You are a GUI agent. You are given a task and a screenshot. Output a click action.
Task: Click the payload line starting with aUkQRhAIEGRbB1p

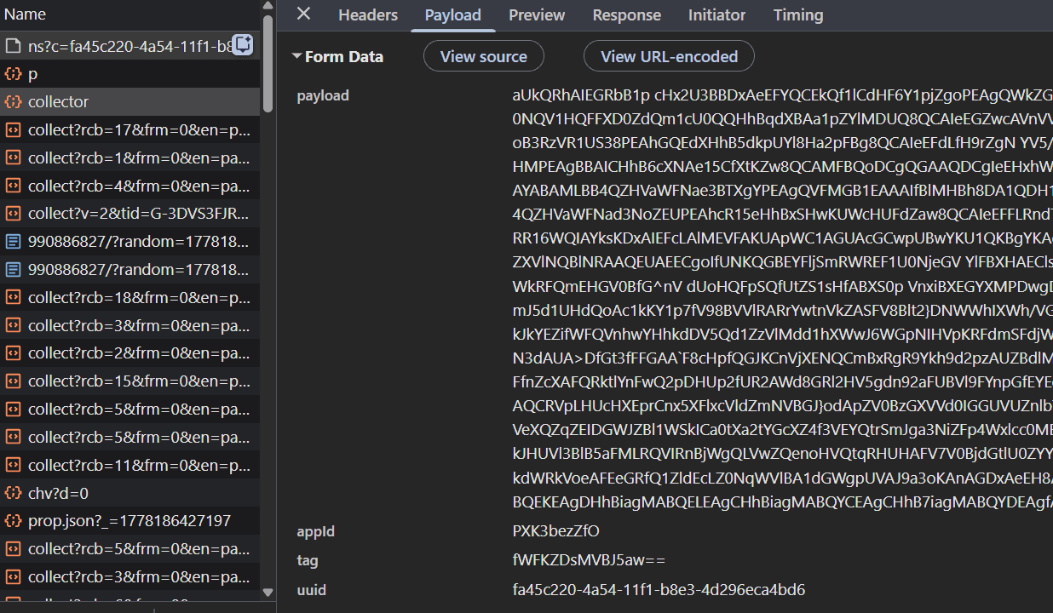(782, 95)
